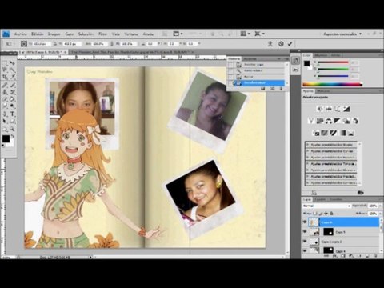Switch to the Acciones tab
The width and height of the screenshot is (384, 288).
click(250, 58)
